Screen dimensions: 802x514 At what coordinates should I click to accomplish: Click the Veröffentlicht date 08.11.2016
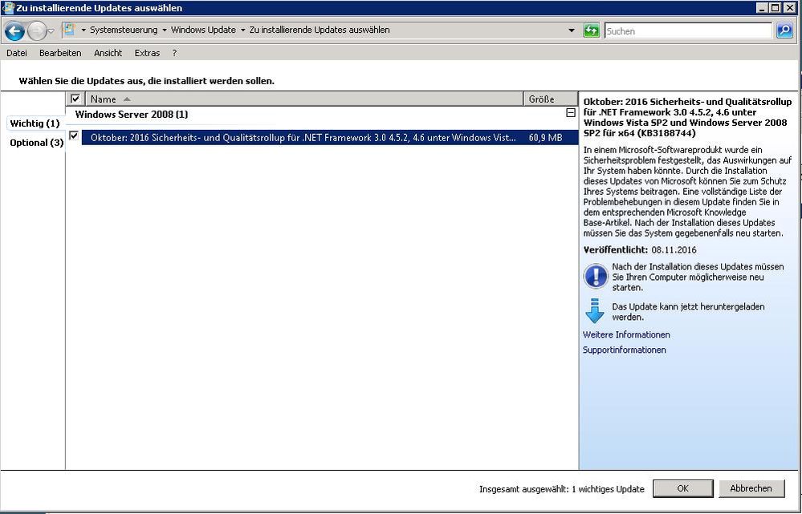point(673,250)
